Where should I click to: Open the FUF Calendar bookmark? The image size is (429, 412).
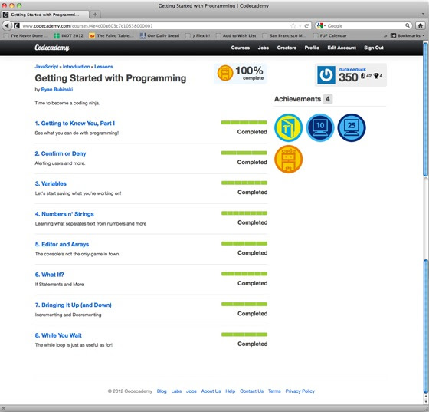click(330, 35)
